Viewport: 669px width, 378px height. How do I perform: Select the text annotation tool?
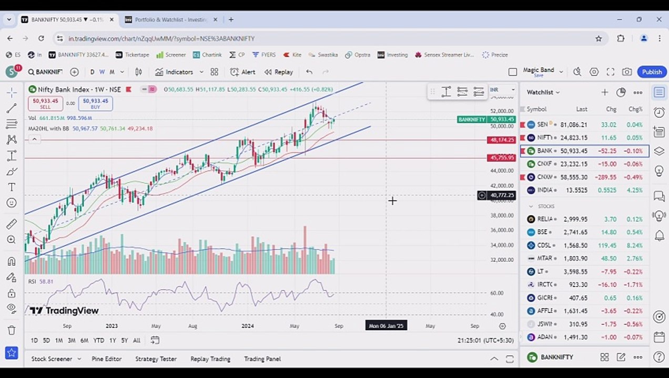pos(12,187)
